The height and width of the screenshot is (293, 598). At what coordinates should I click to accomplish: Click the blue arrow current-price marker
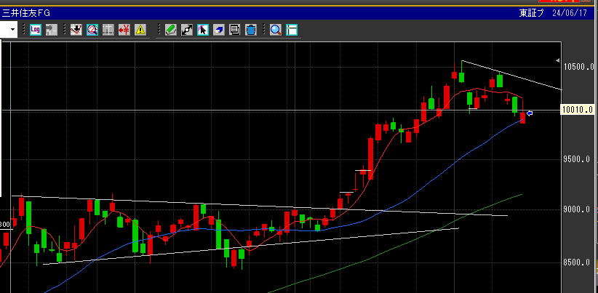(x=530, y=113)
